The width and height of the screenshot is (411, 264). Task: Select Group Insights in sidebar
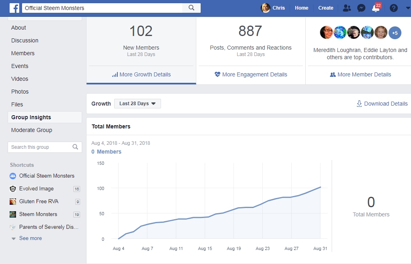[x=45, y=117]
